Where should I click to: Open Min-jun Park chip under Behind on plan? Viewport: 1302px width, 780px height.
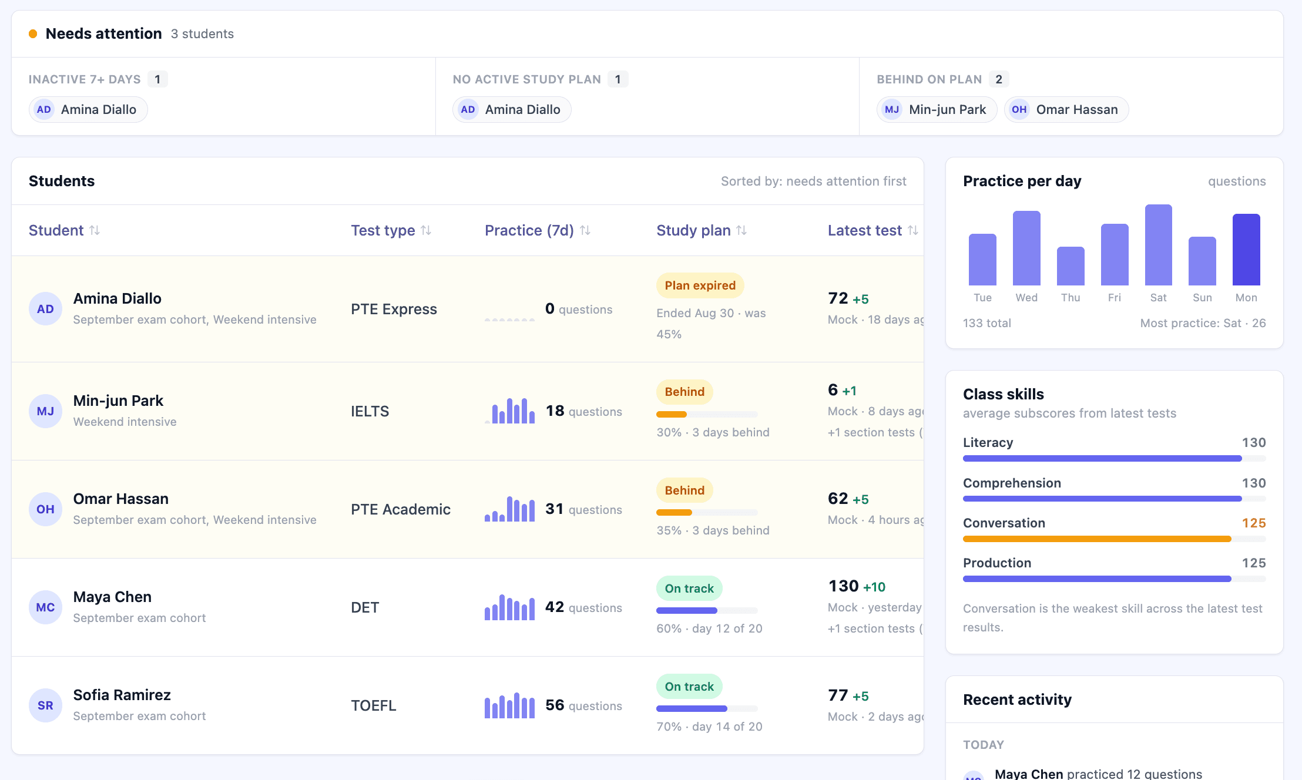(x=937, y=109)
